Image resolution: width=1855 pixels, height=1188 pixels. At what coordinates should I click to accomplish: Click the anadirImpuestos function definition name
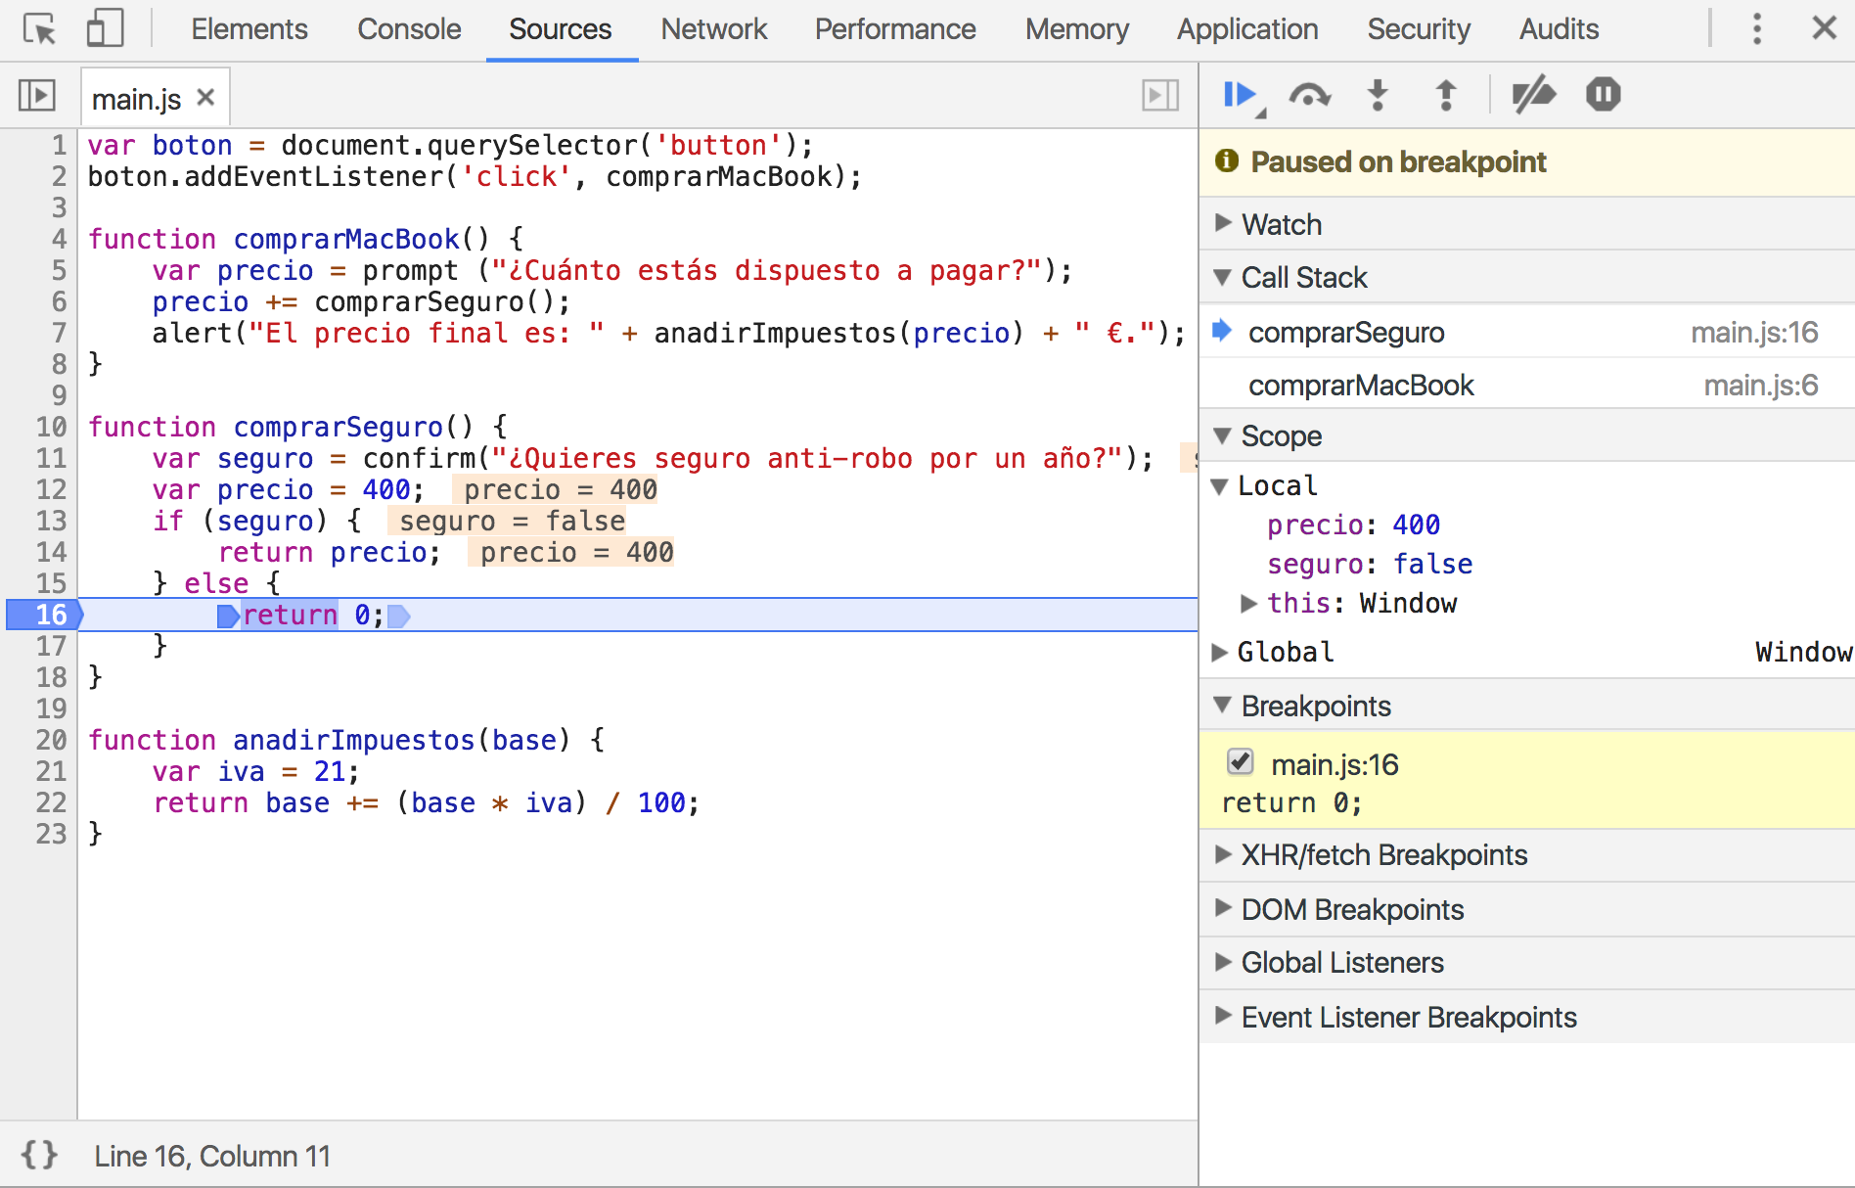pos(353,740)
